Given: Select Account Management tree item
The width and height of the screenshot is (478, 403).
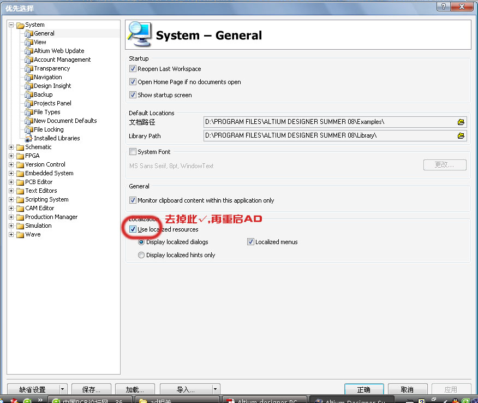Looking at the screenshot, I should coord(62,60).
